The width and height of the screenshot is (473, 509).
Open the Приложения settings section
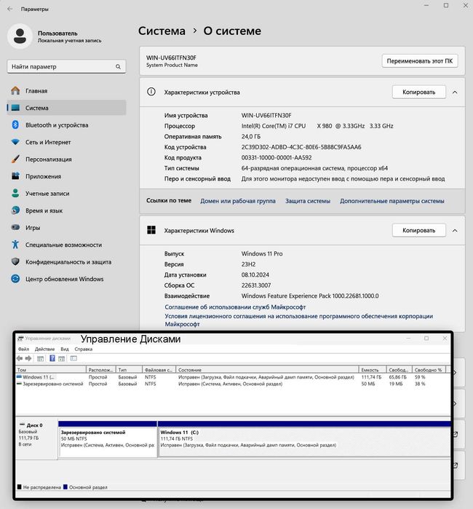[66, 176]
